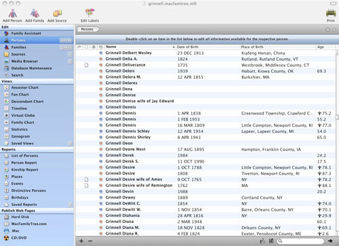This screenshot has width=339, height=246.
Task: Open the Virtual Globe view
Action: pyautogui.click(x=37, y=115)
